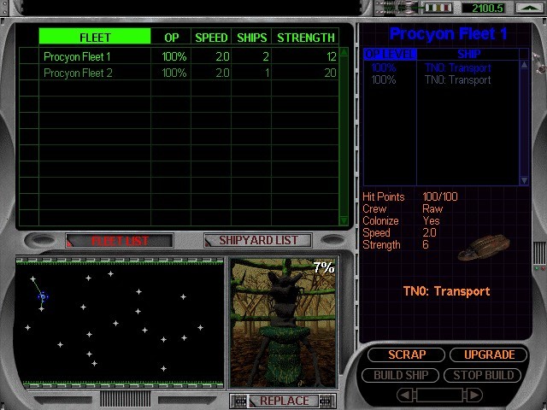Viewport: 547px width, 410px height.
Task: Click the Hit Points 100/100 value
Action: pyautogui.click(x=439, y=196)
